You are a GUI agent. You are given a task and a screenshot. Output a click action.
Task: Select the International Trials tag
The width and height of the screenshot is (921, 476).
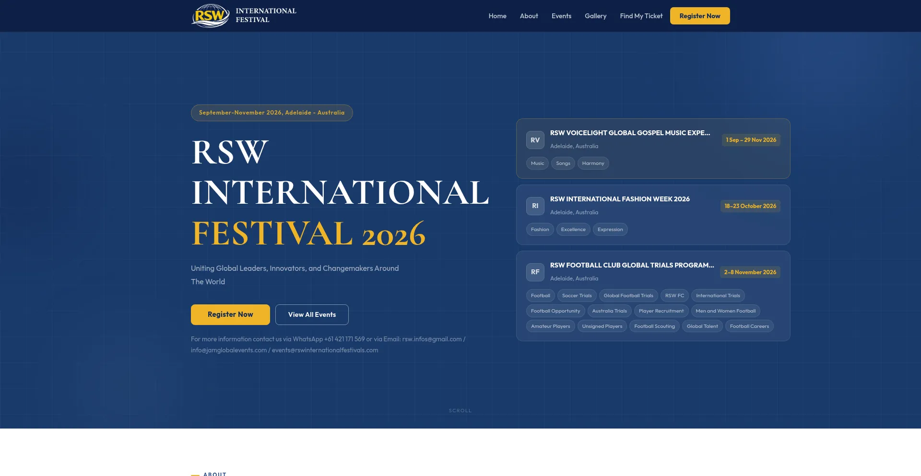click(718, 296)
